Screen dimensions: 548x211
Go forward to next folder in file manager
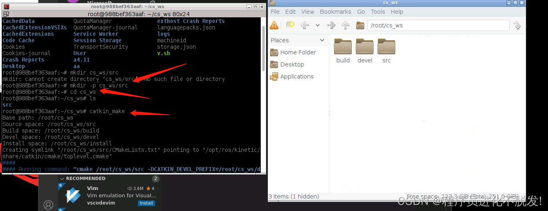pos(332,25)
